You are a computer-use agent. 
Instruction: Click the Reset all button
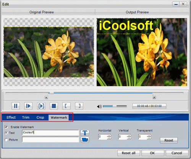click(129, 153)
